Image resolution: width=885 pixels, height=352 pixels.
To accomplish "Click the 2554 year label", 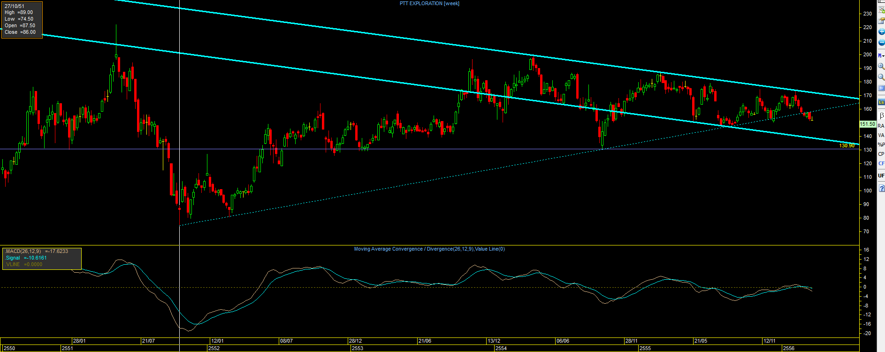I will 501,348.
